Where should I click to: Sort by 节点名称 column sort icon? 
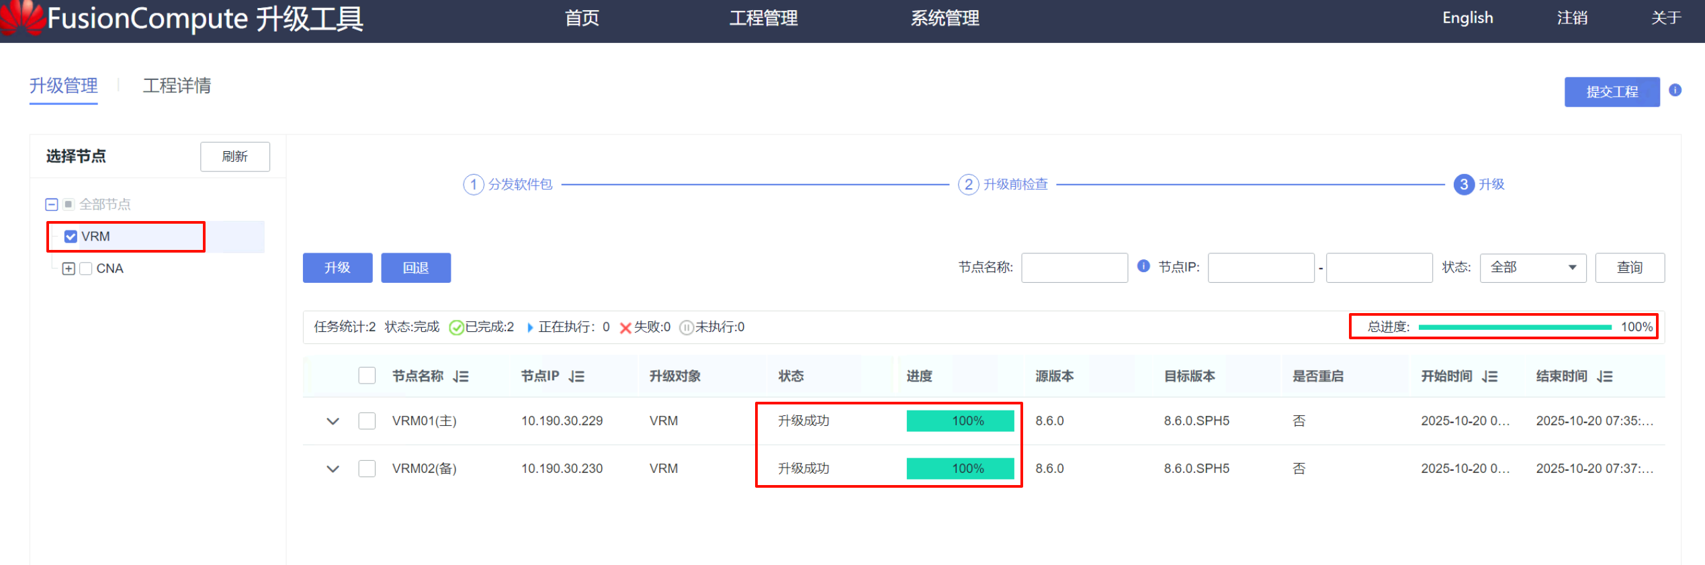pyautogui.click(x=461, y=376)
